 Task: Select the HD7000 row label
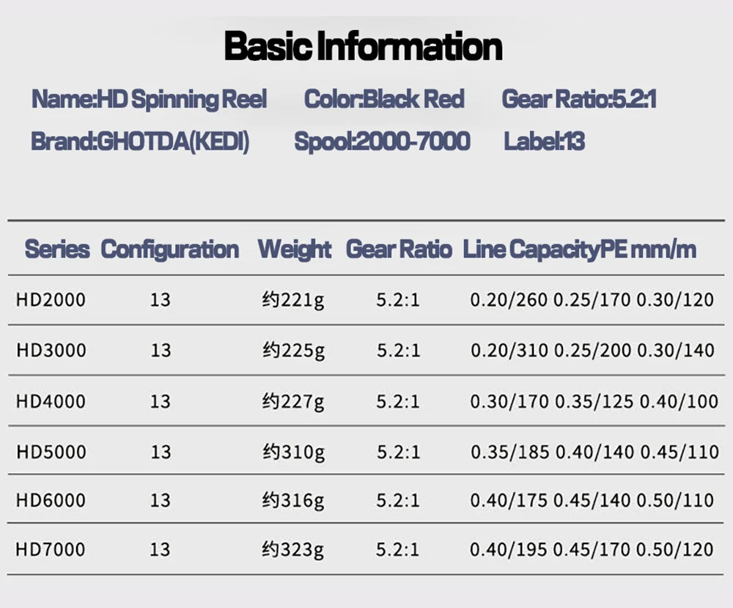pos(51,549)
